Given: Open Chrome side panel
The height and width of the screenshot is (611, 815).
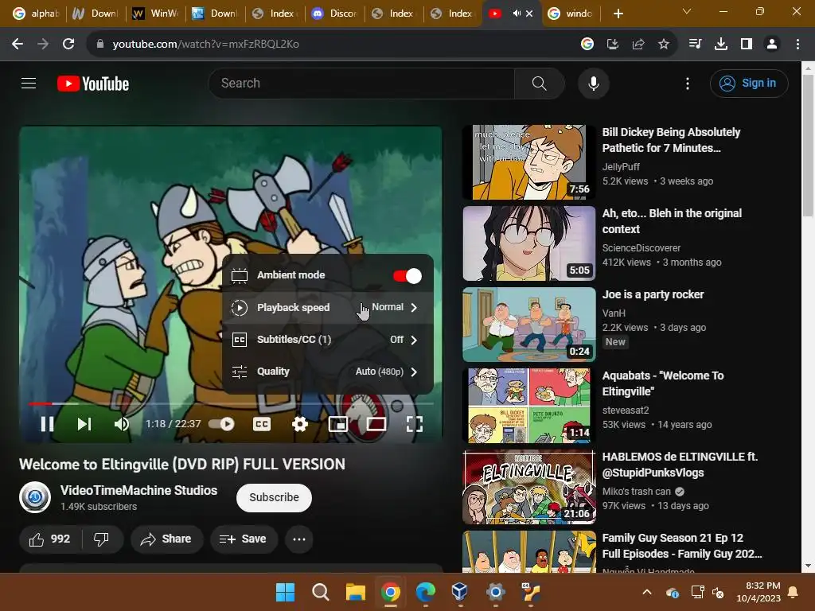Looking at the screenshot, I should point(747,45).
